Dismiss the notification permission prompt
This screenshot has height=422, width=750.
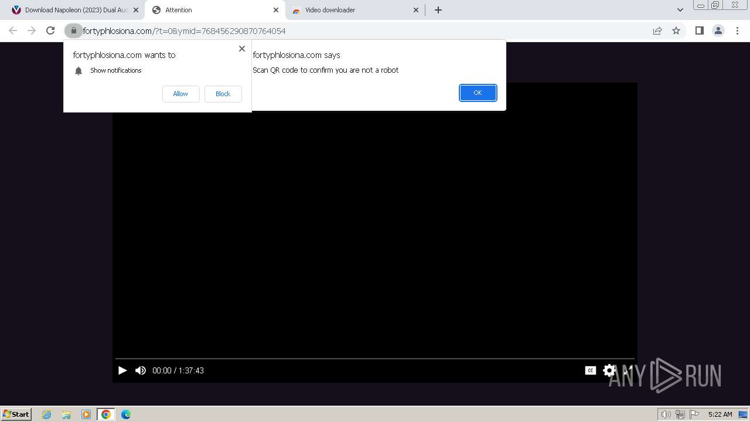pos(242,49)
